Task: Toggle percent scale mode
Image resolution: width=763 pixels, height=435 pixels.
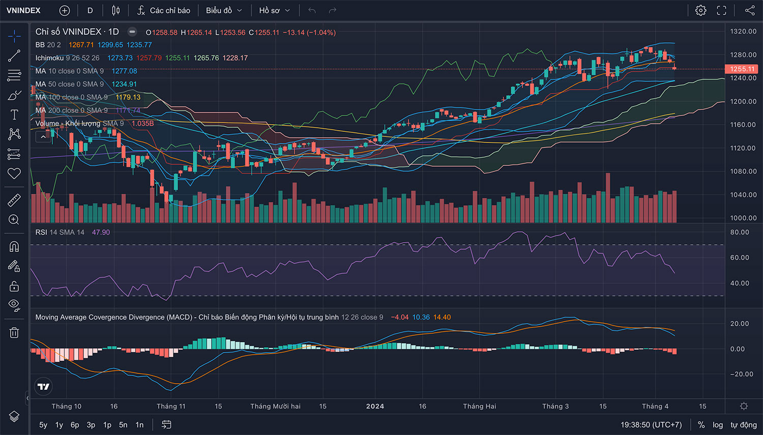Action: point(701,425)
